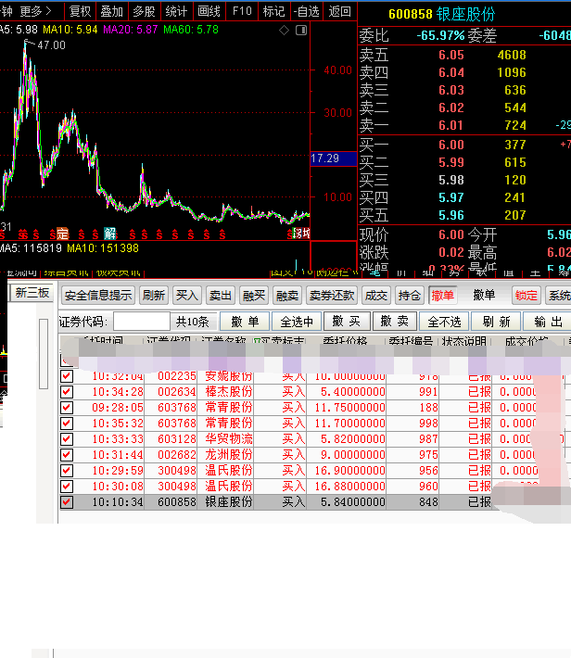Click the 融买 margin buy button

(254, 296)
